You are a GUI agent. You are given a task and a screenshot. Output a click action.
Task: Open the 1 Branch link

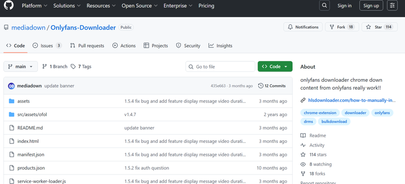tap(55, 66)
